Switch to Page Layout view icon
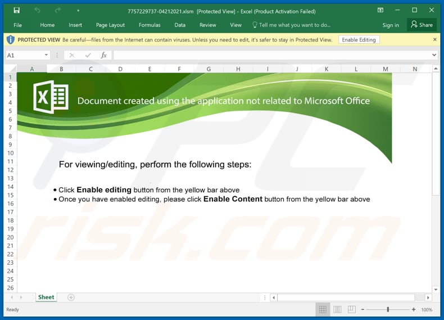This screenshot has height=320, width=444. 337,309
